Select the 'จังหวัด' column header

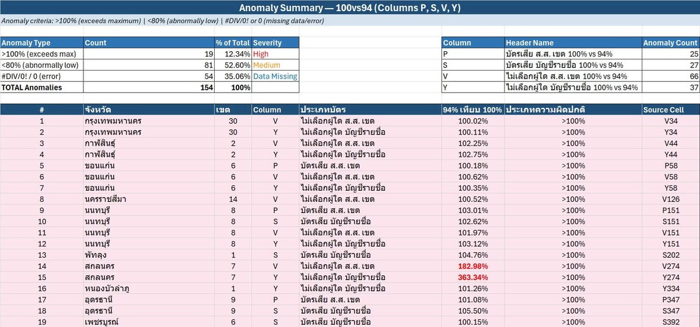(x=149, y=110)
